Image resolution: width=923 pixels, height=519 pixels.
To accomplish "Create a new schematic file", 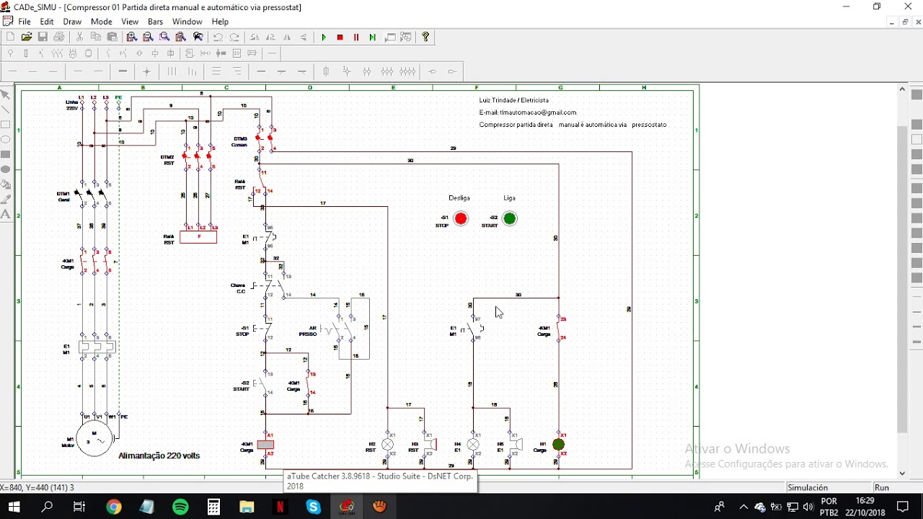I will click(10, 37).
